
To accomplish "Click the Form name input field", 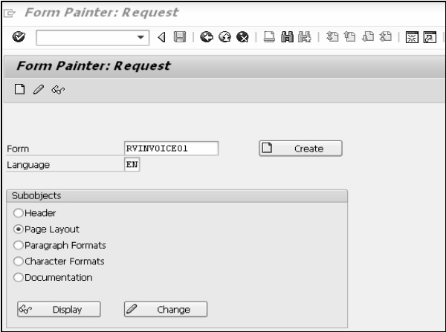I will (171, 149).
